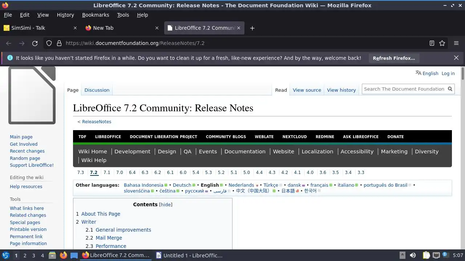The height and width of the screenshot is (261, 465).
Task: Open the History menu
Action: point(65,15)
